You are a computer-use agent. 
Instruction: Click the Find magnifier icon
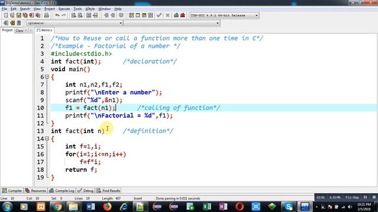click(x=73, y=15)
